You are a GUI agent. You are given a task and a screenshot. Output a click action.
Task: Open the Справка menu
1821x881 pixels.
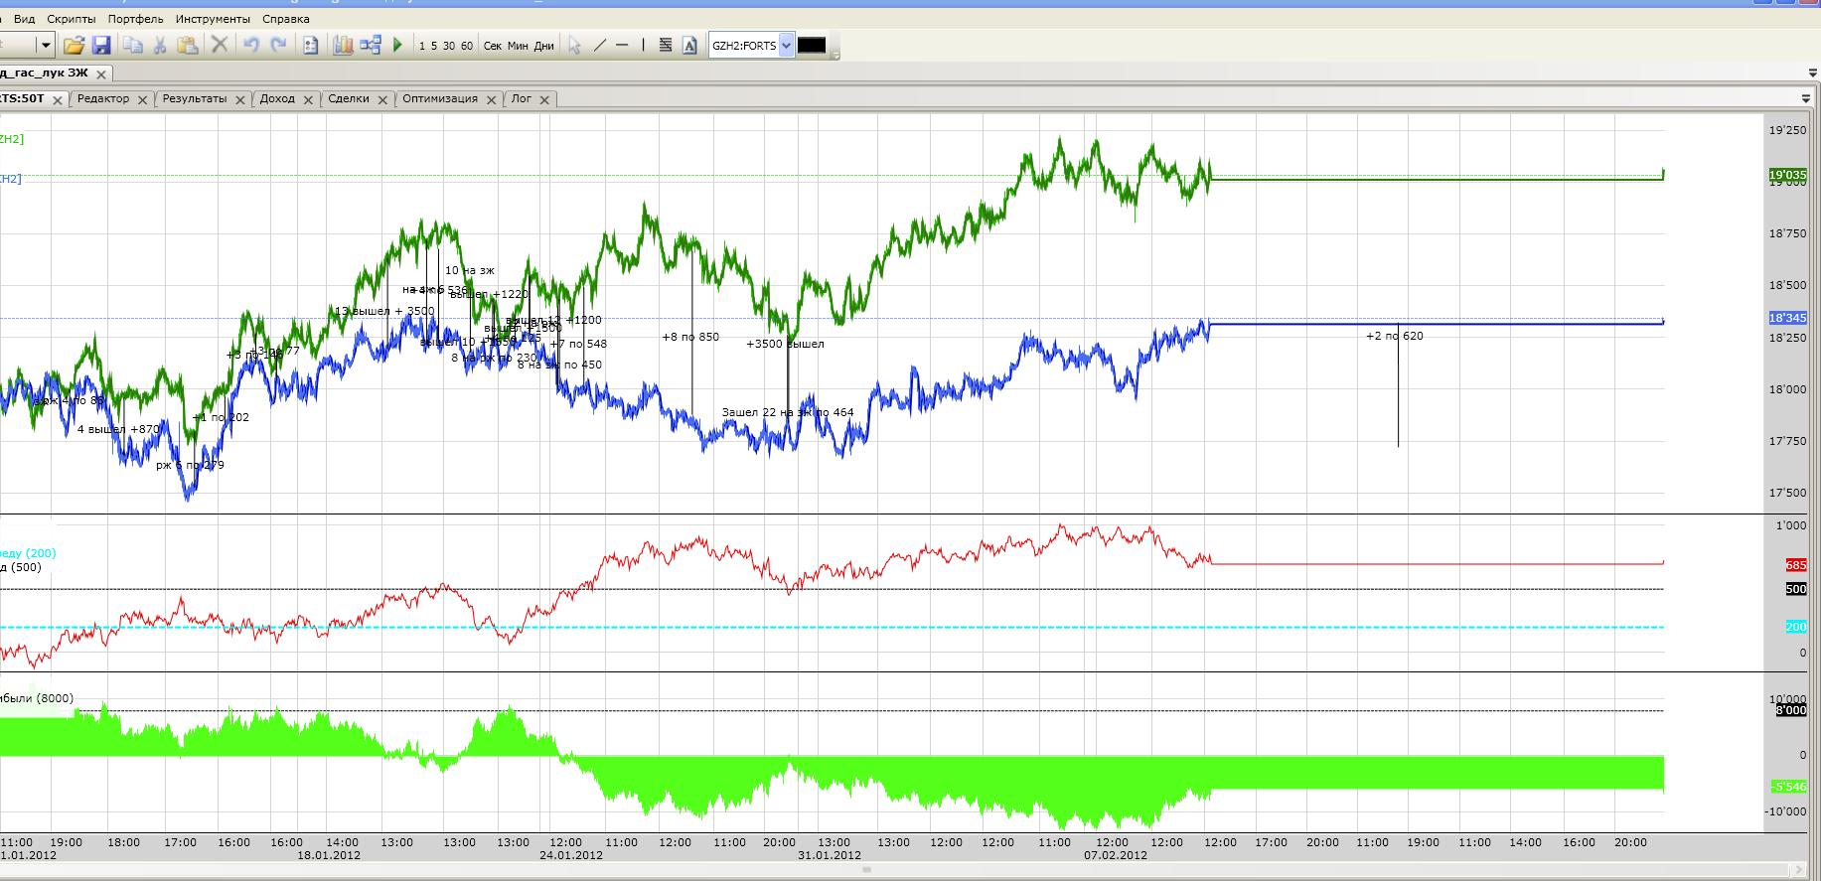pyautogui.click(x=286, y=19)
